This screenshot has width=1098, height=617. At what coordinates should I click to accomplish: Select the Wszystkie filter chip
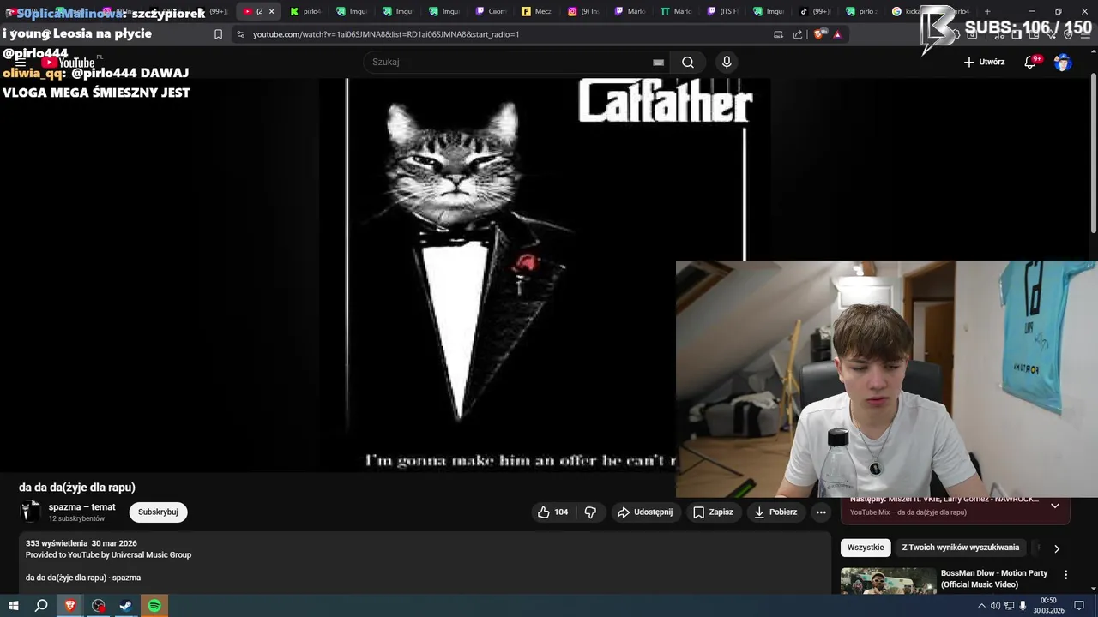pyautogui.click(x=866, y=548)
